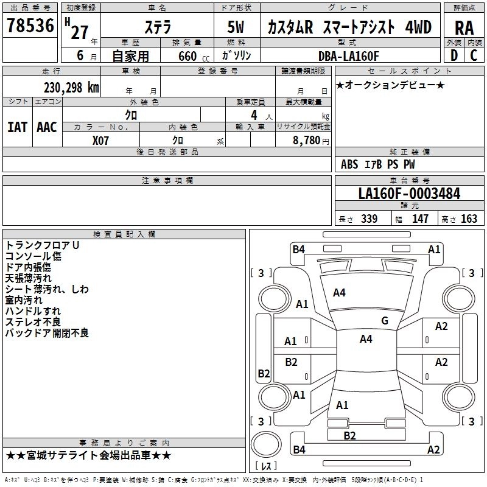This screenshot has width=487, height=487.
Task: Select the B2 marker on the rear bumper
Action: pyautogui.click(x=349, y=435)
